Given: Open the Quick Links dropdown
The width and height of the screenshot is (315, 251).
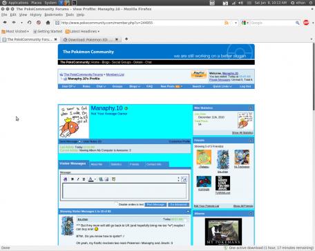Looking at the screenshot, I should tap(222, 86).
